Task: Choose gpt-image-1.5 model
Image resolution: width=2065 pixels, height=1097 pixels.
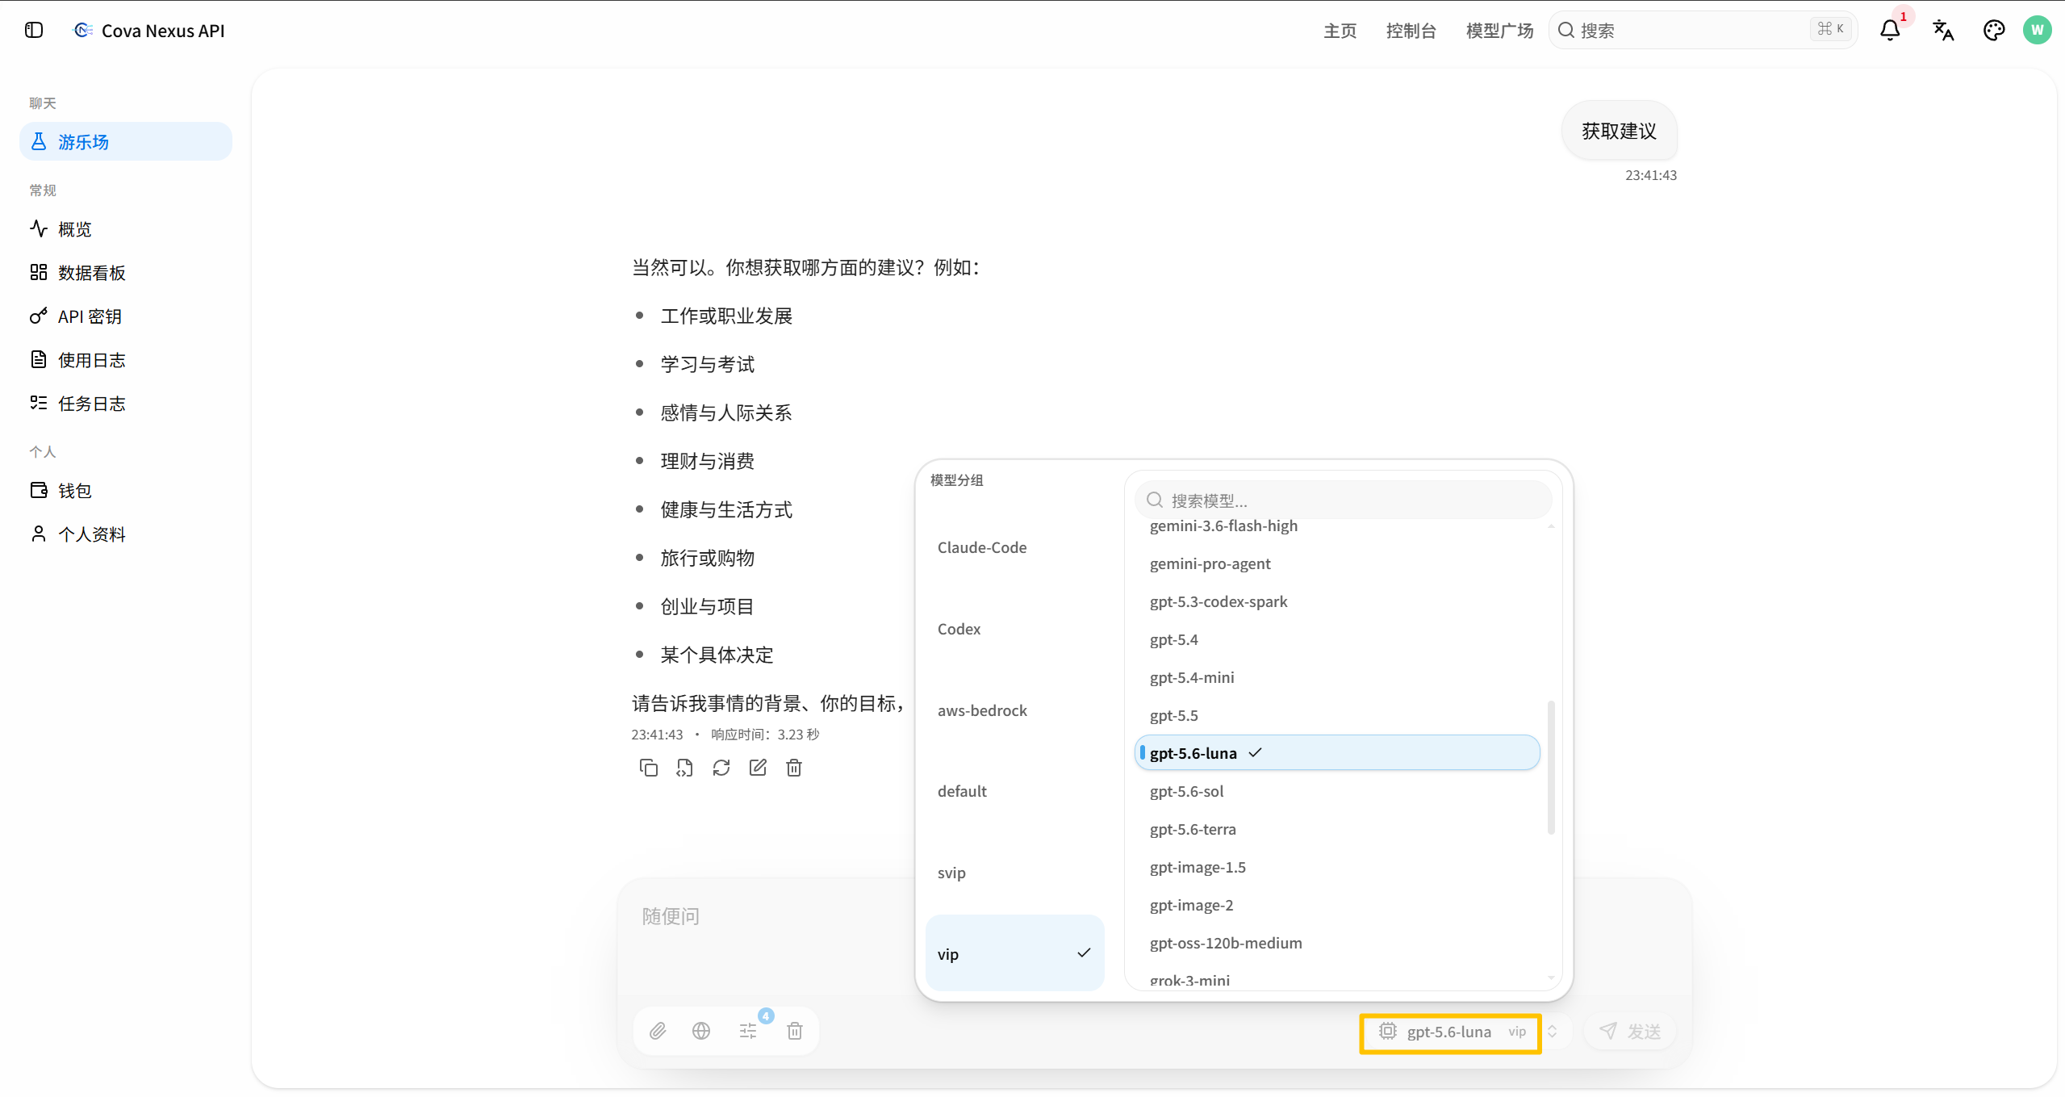Action: pos(1337,867)
